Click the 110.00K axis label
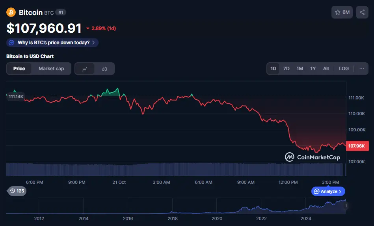Image resolution: width=374 pixels, height=226 pixels. pos(357,114)
